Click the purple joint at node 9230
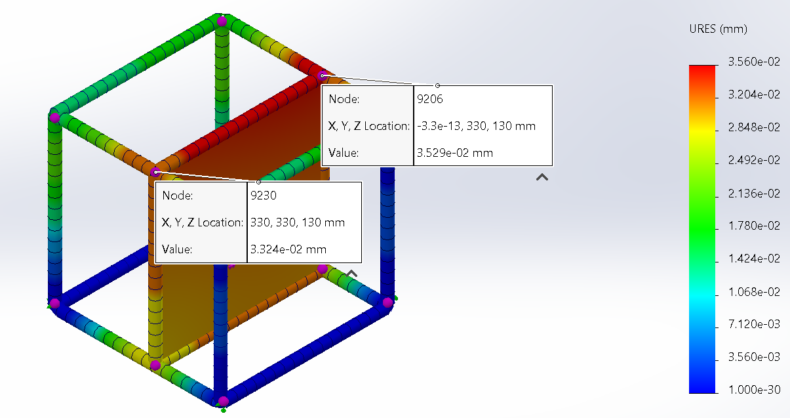Screen dimensions: 790x418 (x=155, y=172)
